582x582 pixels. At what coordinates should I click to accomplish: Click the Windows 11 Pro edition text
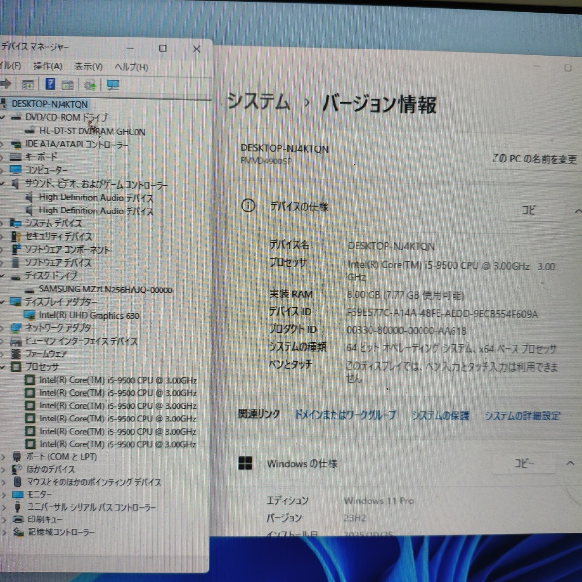379,501
